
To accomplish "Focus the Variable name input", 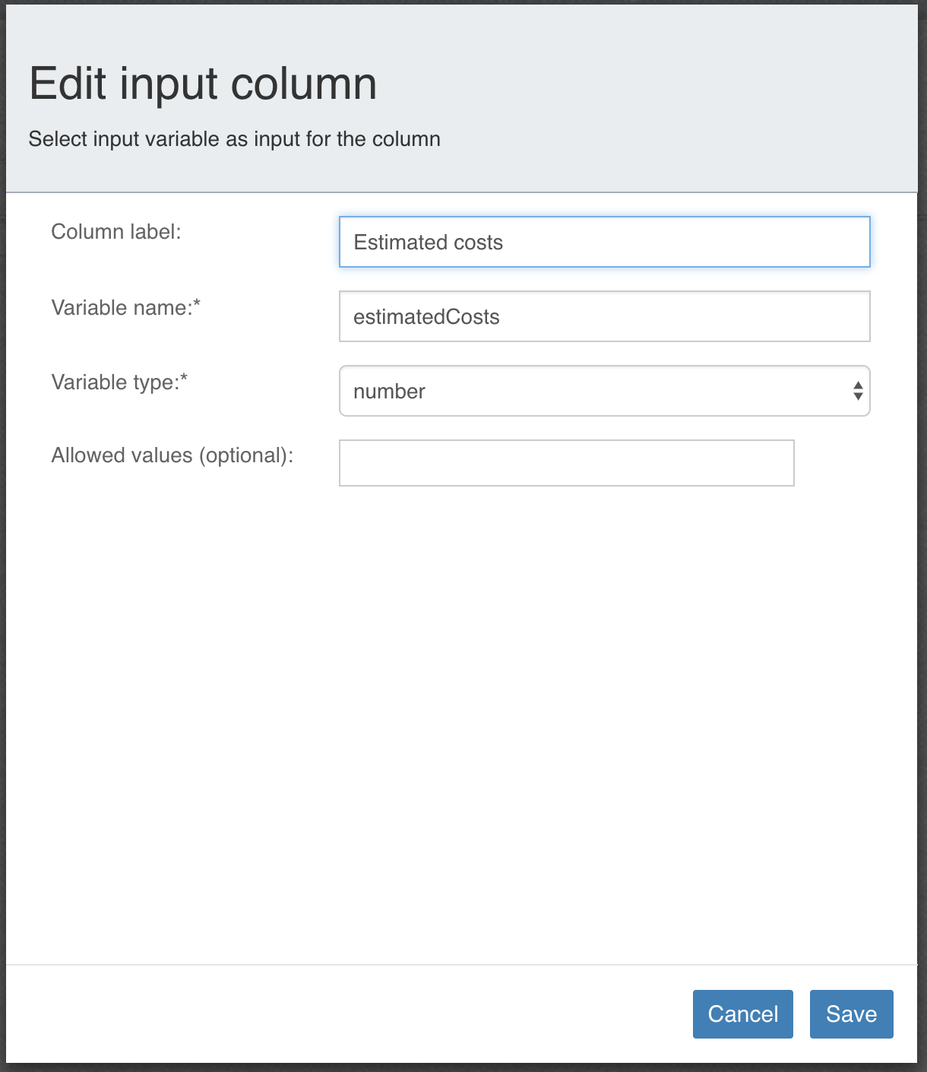I will 604,316.
